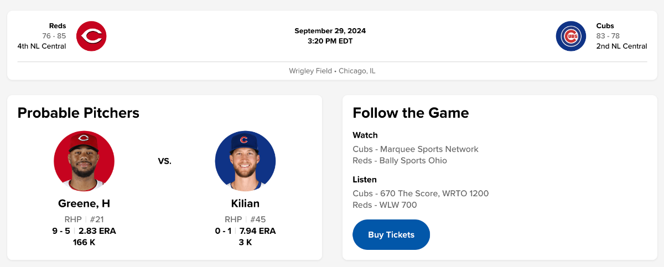Open Hunter Greene's pitcher headshot
The image size is (664, 267).
coord(84,161)
